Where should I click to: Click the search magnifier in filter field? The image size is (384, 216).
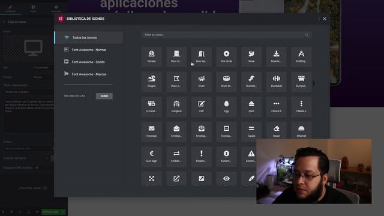(307, 35)
